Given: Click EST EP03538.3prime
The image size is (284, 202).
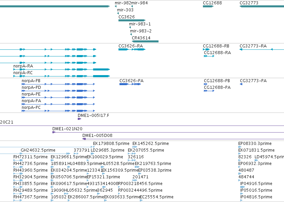Looking at the screenshot, I should pyautogui.click(x=155, y=171).
